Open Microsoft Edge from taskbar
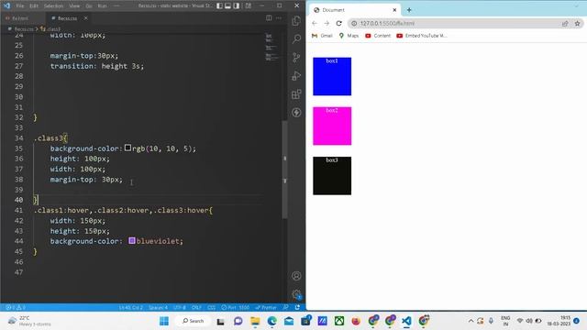The width and height of the screenshot is (587, 330). (272, 321)
